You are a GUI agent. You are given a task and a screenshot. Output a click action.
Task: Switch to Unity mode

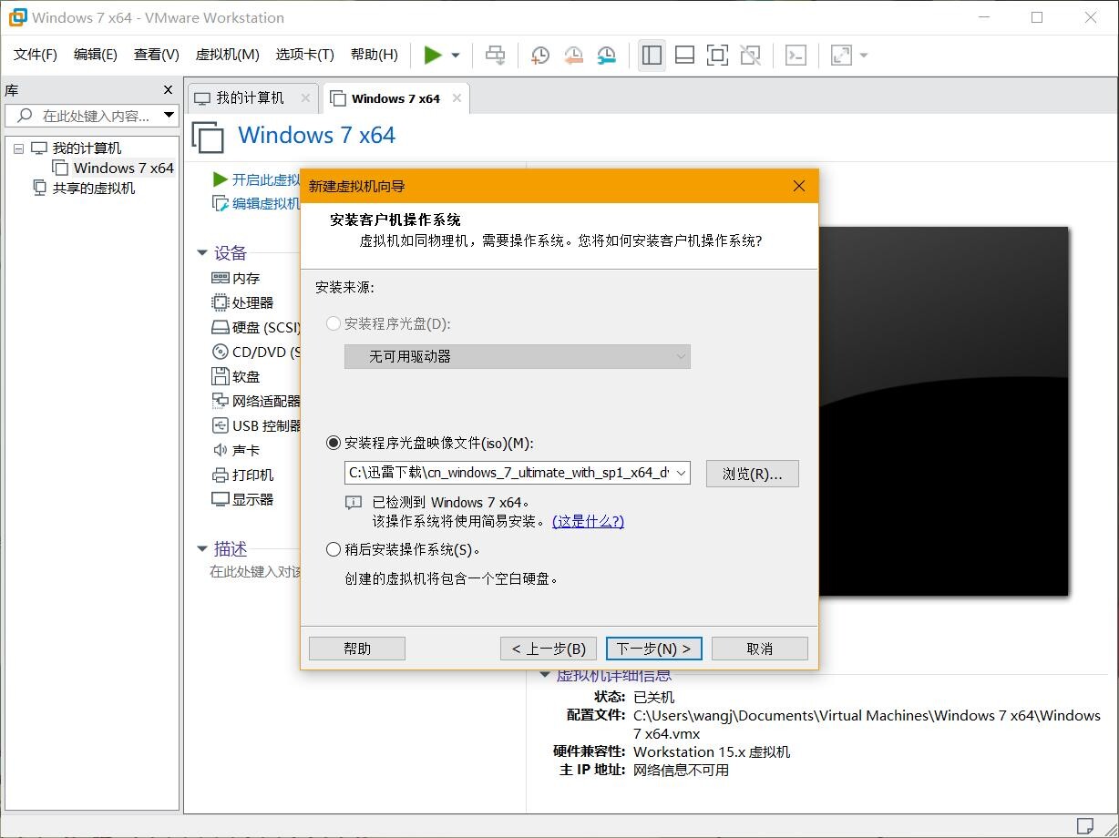tap(750, 56)
